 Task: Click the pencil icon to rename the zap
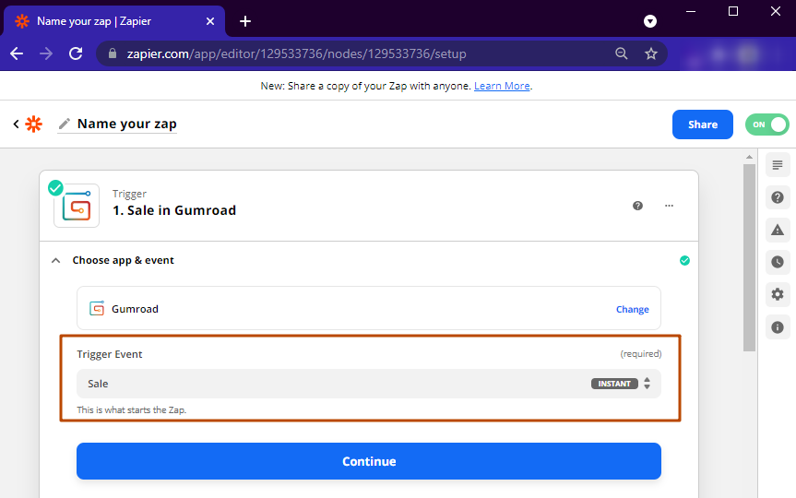[x=64, y=124]
